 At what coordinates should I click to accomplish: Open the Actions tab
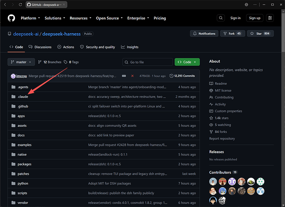tap(66, 47)
